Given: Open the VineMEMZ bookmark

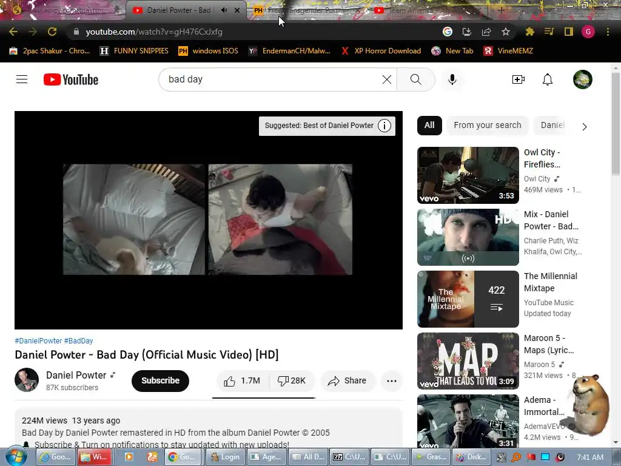Looking at the screenshot, I should point(508,51).
